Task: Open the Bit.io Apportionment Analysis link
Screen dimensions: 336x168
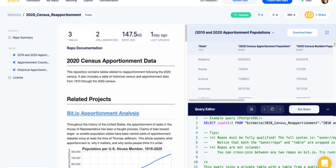Action: 103,113
